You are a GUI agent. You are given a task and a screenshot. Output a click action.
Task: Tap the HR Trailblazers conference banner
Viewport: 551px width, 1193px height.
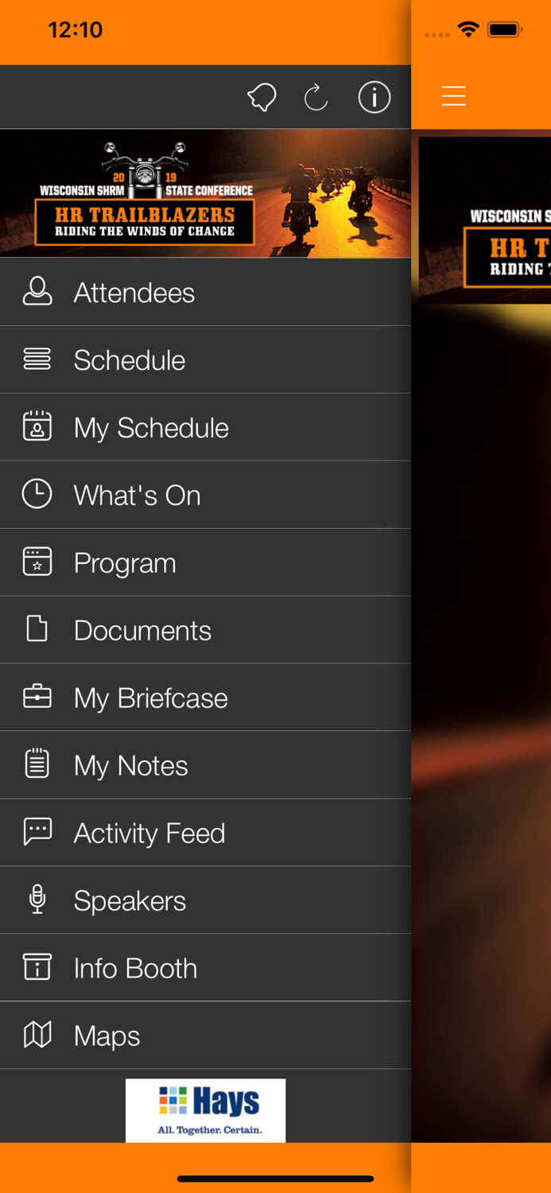point(205,193)
